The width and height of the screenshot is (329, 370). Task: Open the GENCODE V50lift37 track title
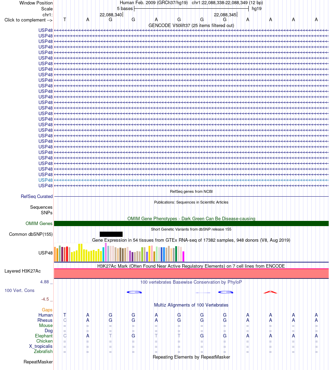point(191,25)
